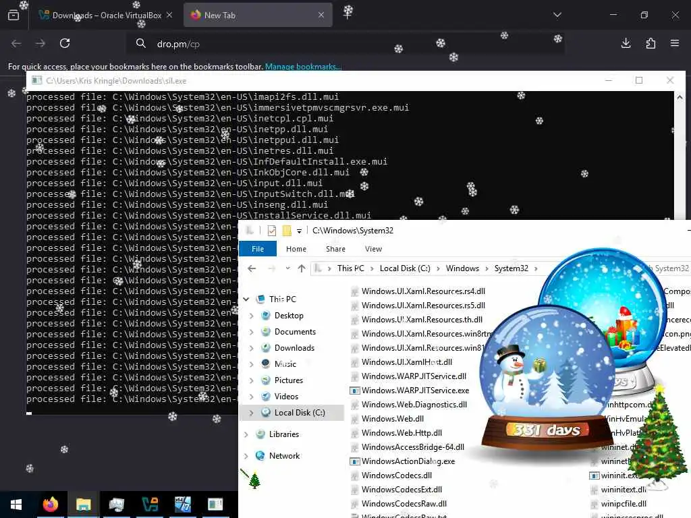Open console window taskbar icon
The width and height of the screenshot is (691, 518).
coord(215,505)
